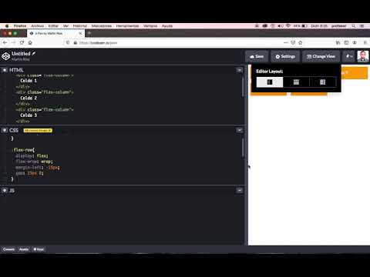Open the Apple menu

pyautogui.click(x=7, y=26)
